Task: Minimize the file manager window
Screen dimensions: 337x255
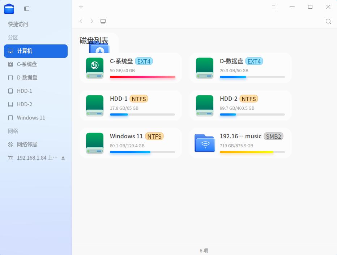Action: pyautogui.click(x=292, y=7)
